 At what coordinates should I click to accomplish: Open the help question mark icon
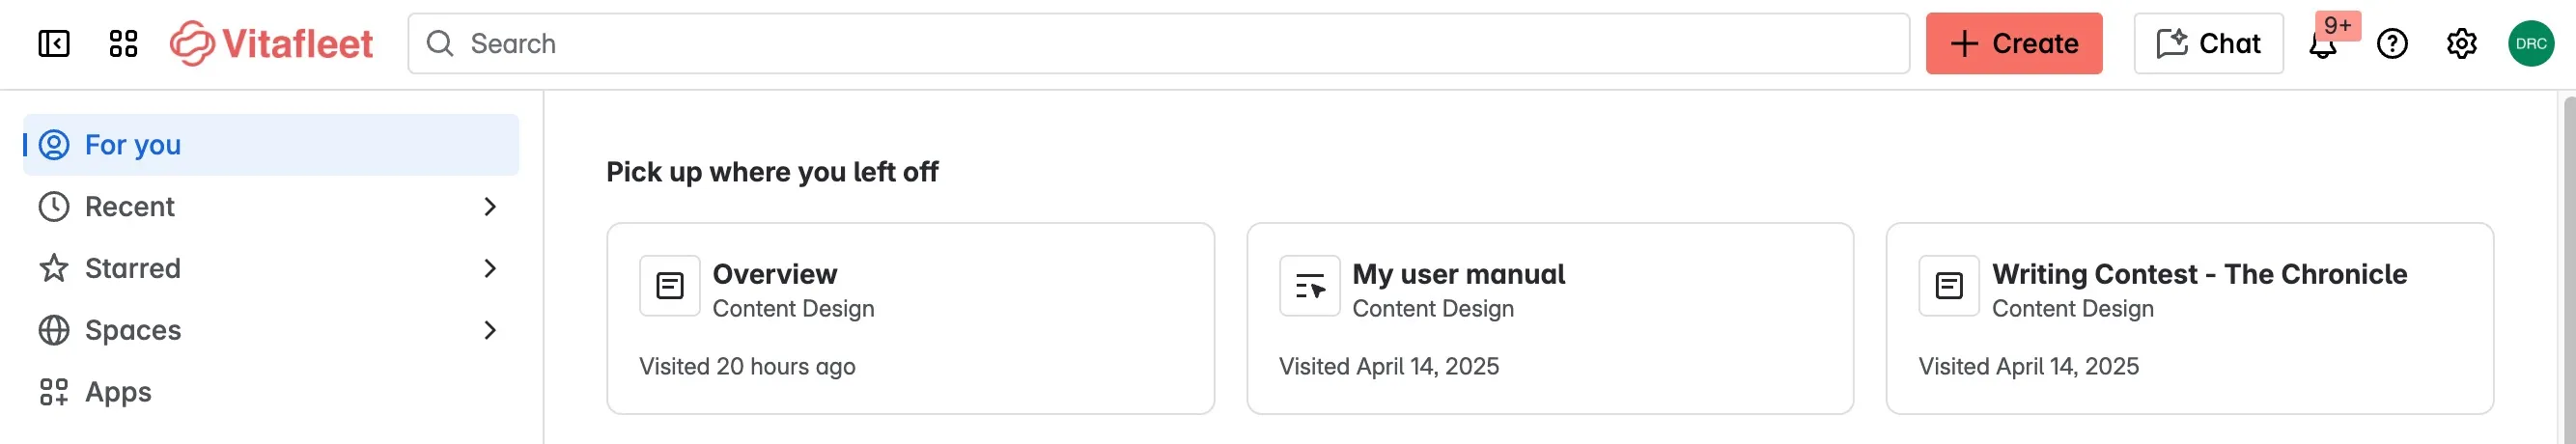(x=2392, y=44)
